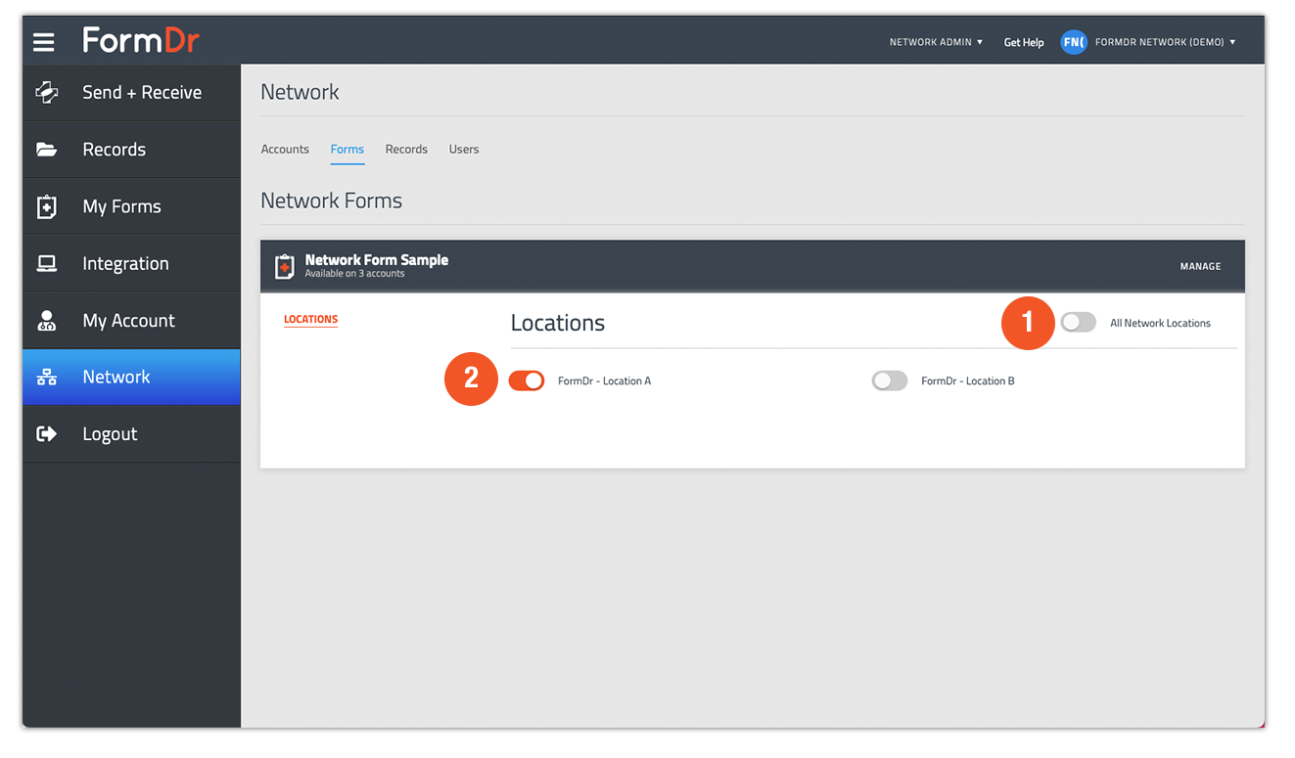Click the Manage button
The height and width of the screenshot is (758, 1295).
click(1200, 266)
